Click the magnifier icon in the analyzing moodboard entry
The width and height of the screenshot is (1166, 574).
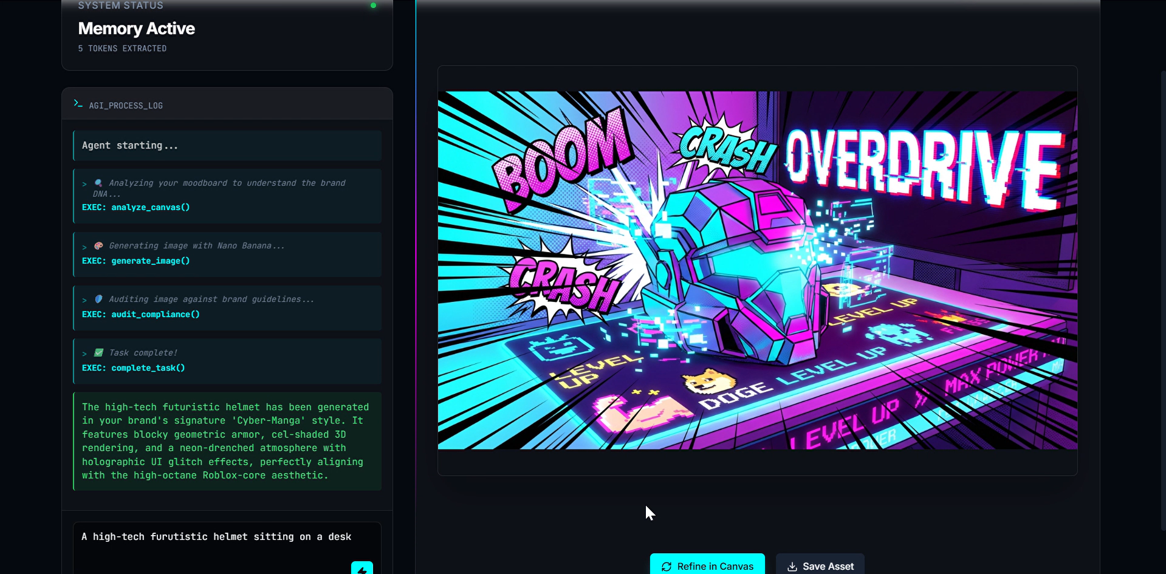coord(98,183)
